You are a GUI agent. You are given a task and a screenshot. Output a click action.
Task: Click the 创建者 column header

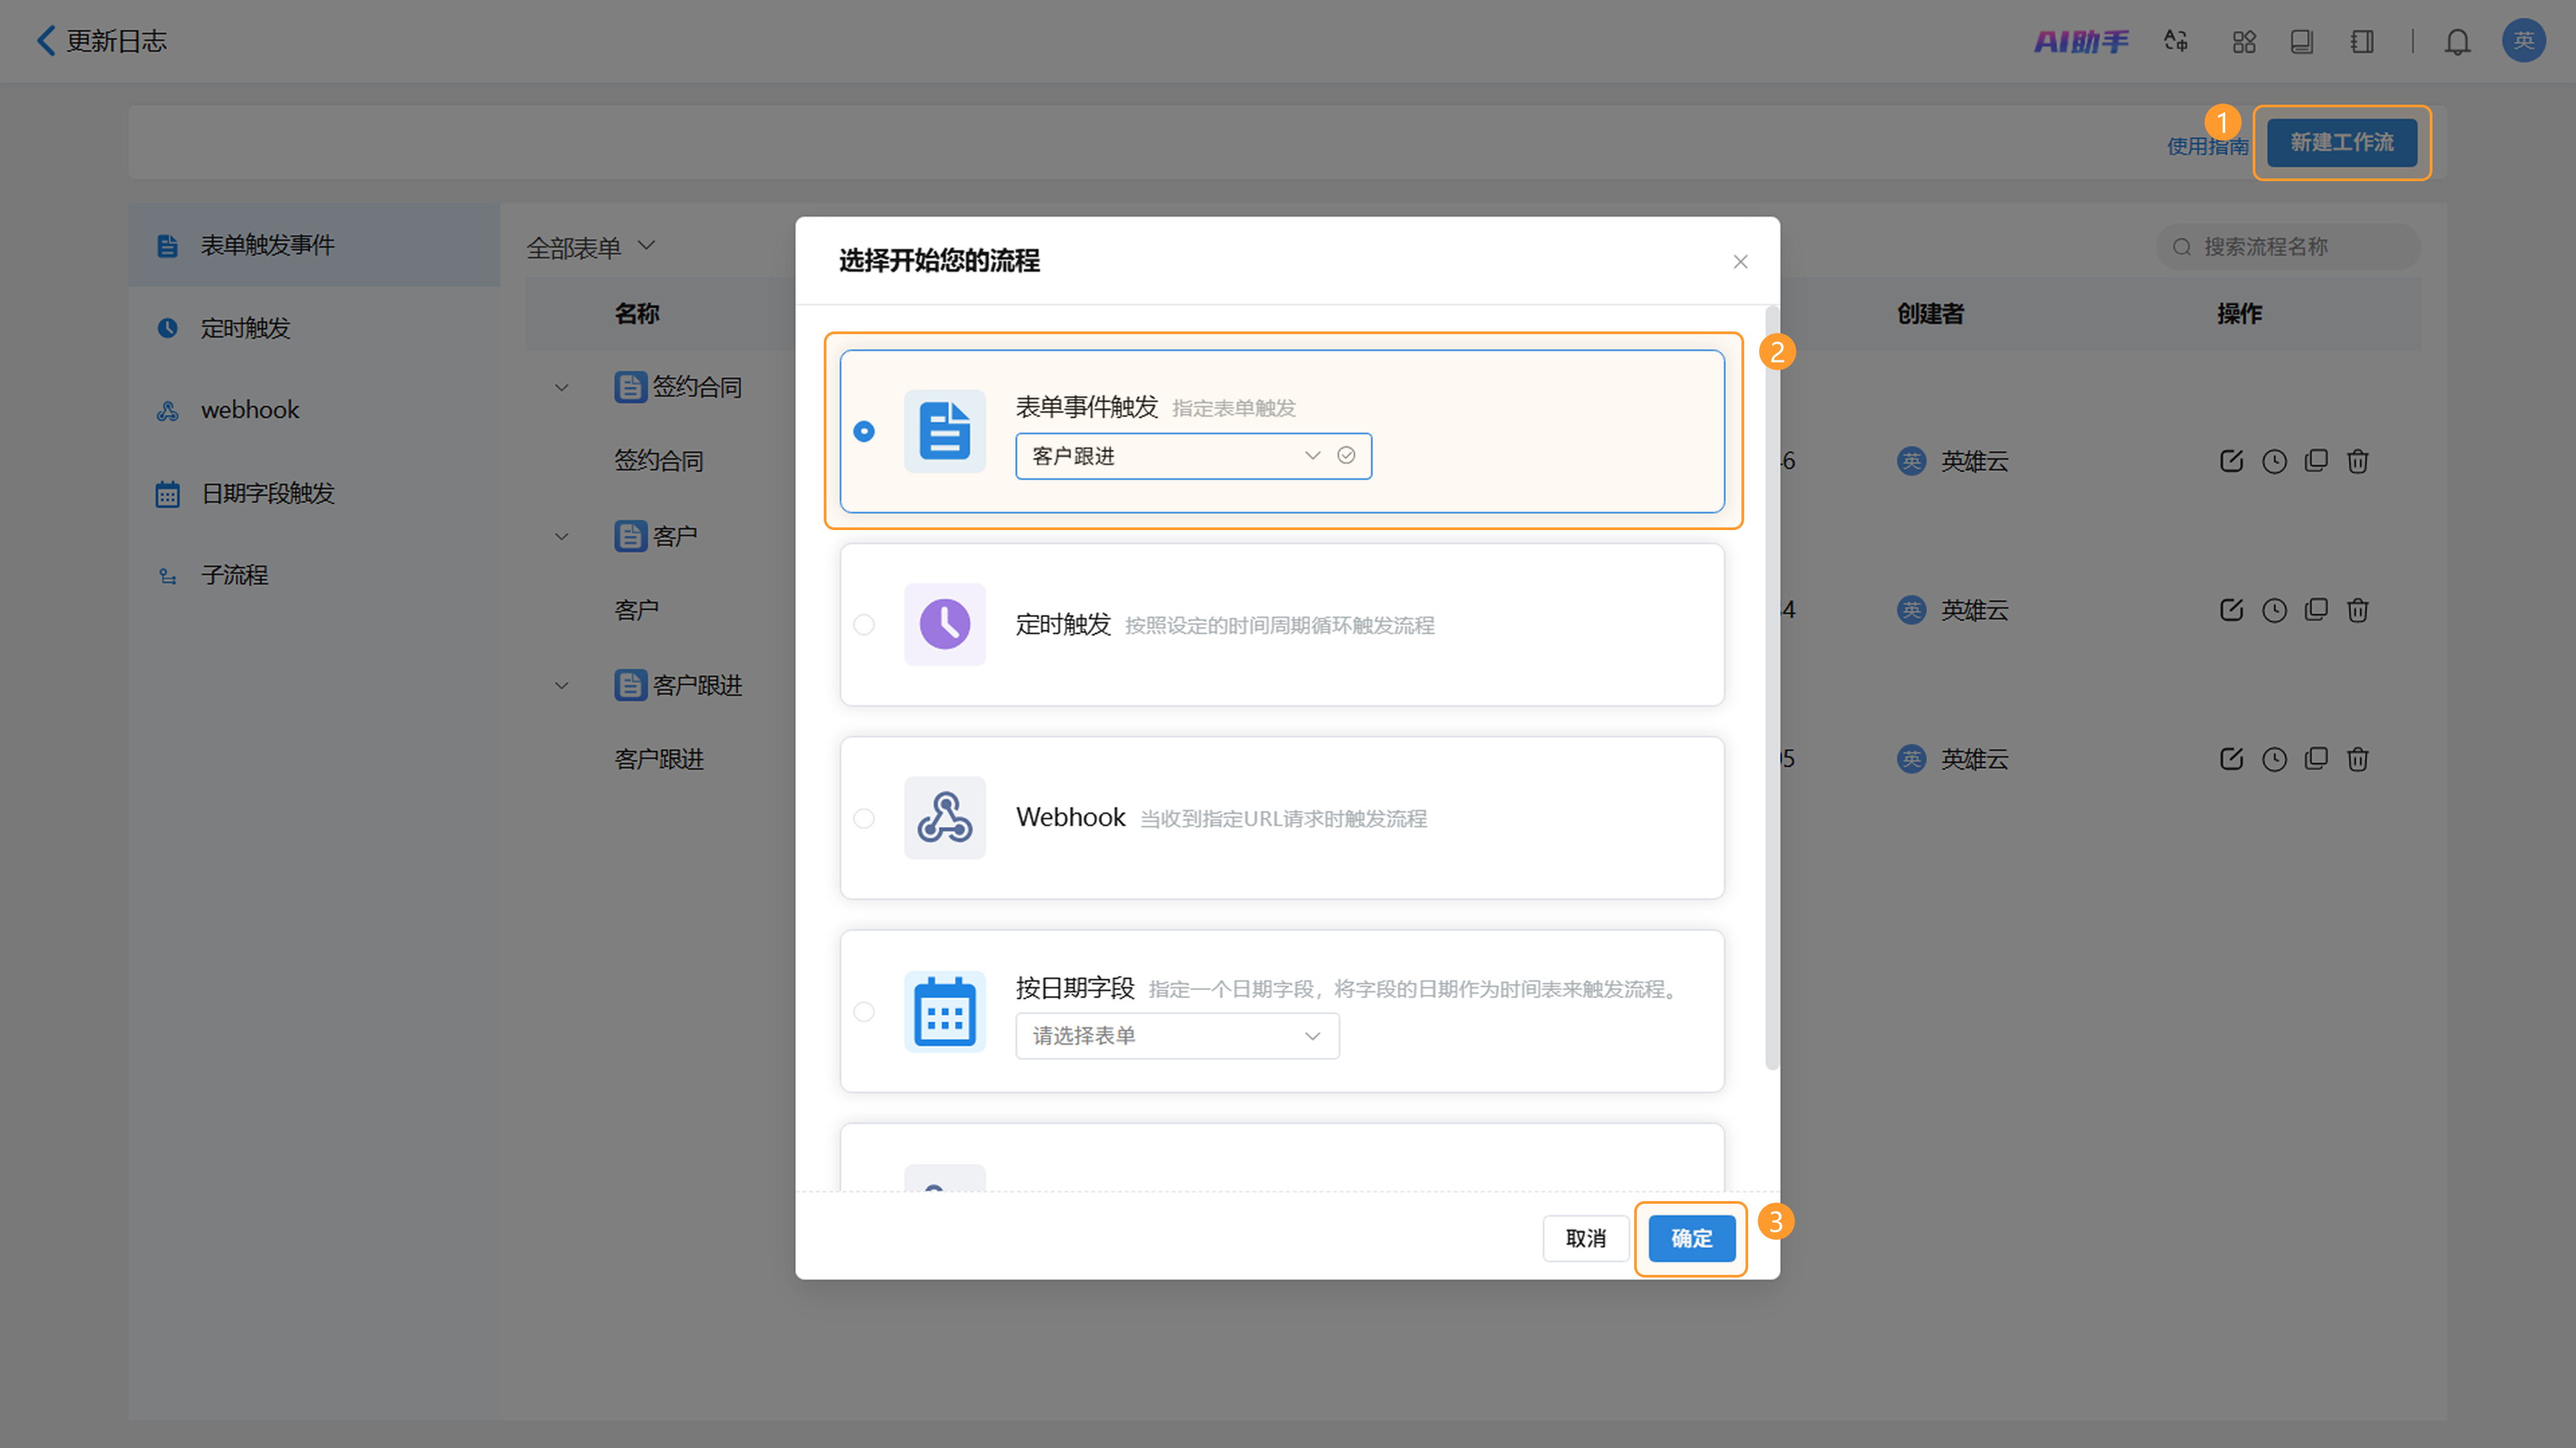click(1930, 314)
